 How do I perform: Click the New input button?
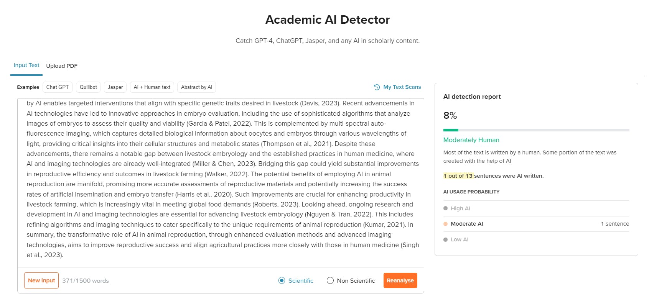[41, 280]
